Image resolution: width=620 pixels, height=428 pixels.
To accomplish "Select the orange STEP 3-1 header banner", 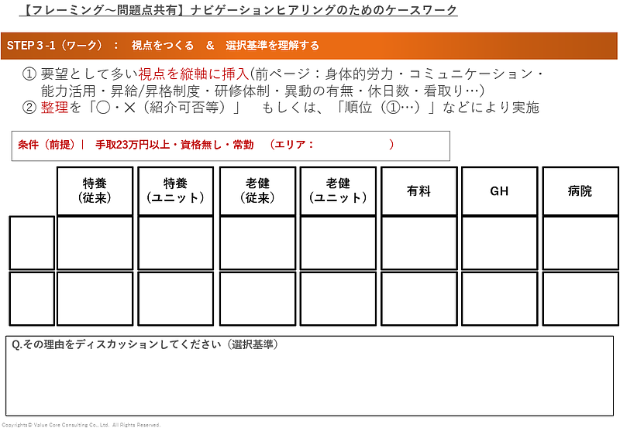I will [308, 46].
